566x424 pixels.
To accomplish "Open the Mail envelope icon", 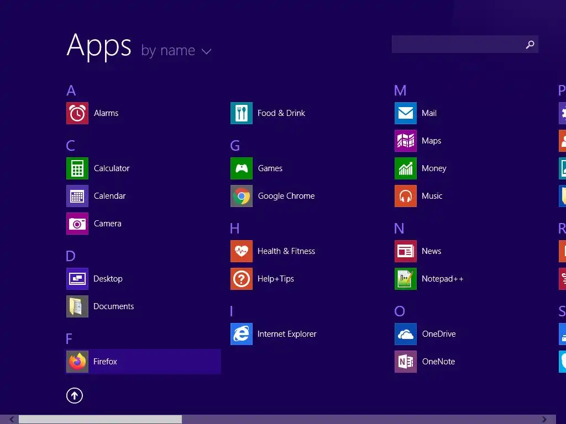I will coord(406,113).
